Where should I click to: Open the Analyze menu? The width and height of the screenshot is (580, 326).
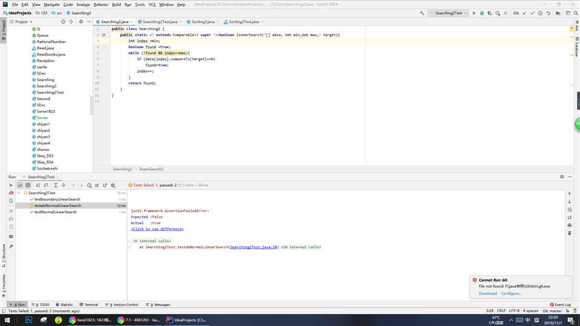83,4
